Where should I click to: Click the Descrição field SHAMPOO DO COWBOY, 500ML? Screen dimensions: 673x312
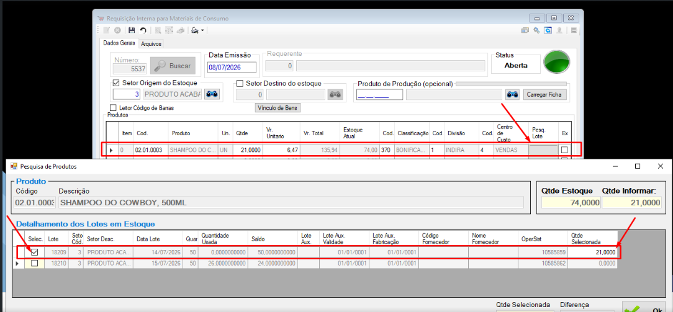[291, 202]
